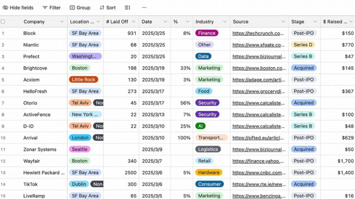Open the boston.co source link for Brightcove
Viewport: 355px width, 199px height.
click(x=259, y=68)
